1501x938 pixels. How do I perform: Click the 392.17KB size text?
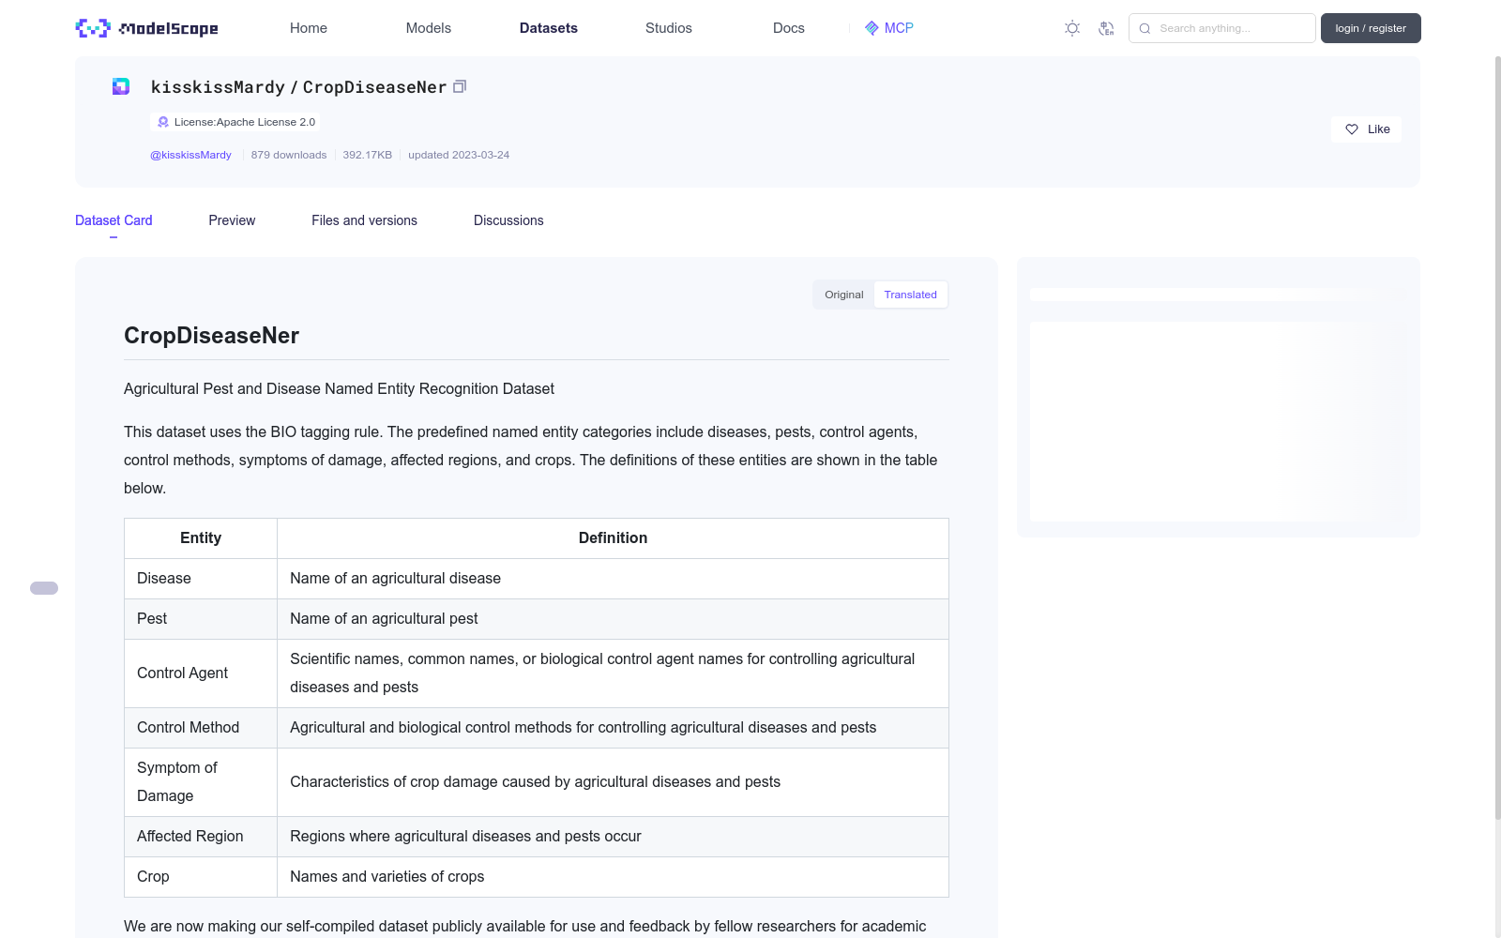pos(367,155)
